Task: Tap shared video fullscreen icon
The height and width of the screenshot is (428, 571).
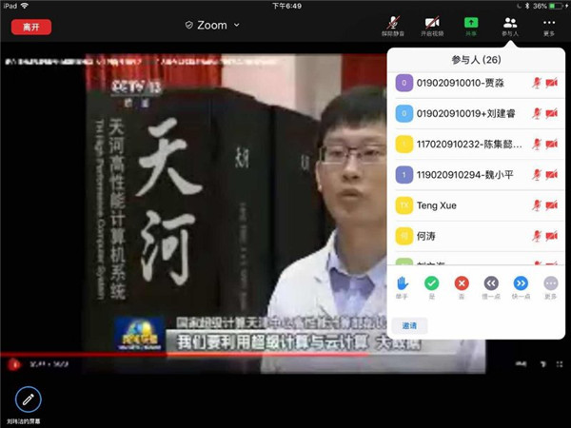Action: pos(560,364)
